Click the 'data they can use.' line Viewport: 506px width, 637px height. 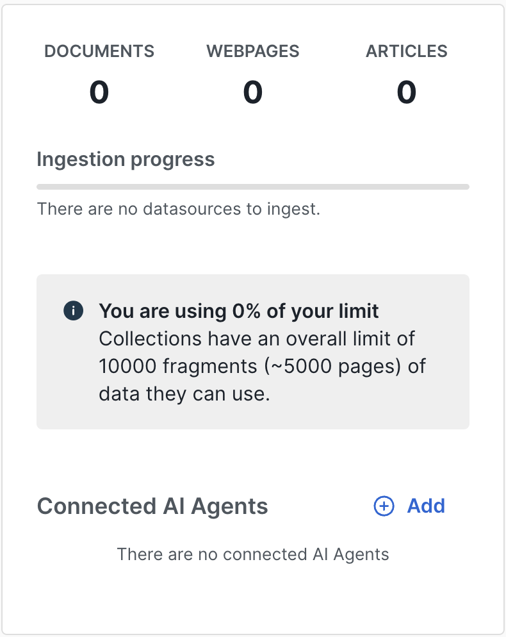coord(184,393)
